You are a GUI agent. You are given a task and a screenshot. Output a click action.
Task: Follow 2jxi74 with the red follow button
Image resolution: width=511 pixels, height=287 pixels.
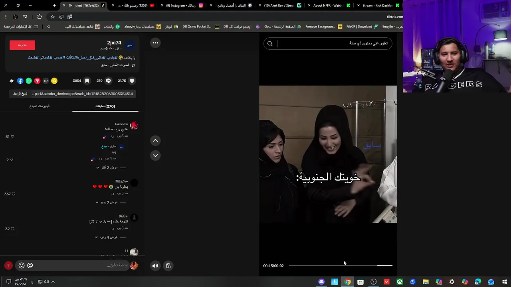point(22,45)
